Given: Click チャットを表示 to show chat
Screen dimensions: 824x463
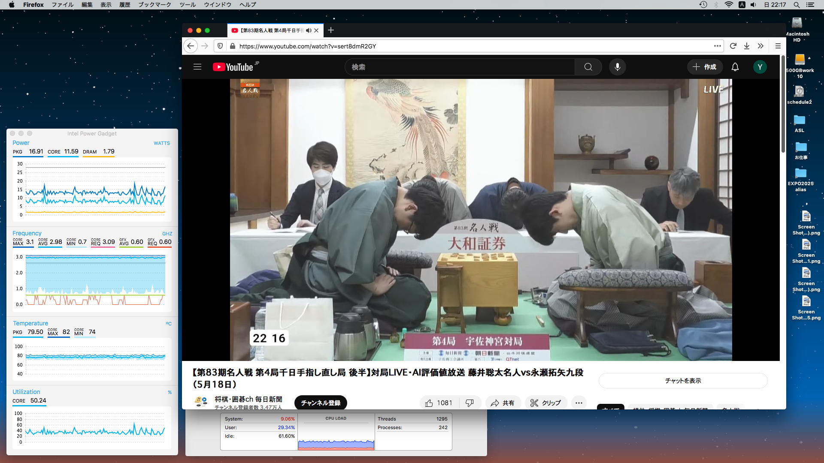Looking at the screenshot, I should point(683,381).
